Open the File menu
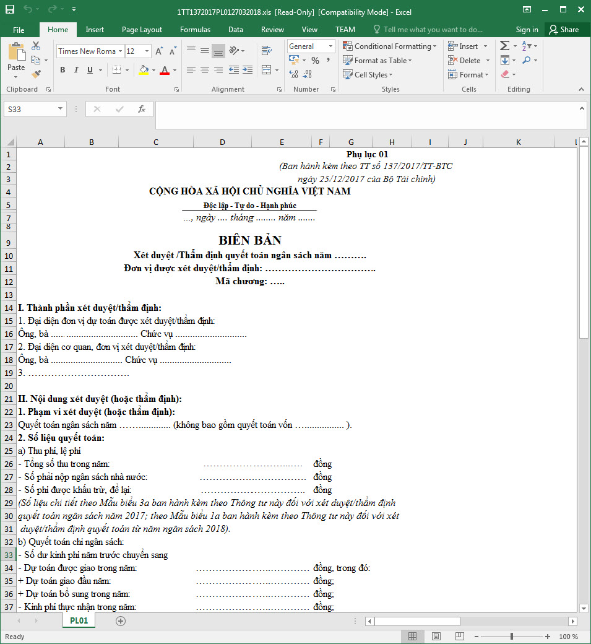Viewport: 591px width, 644px height. pos(19,30)
